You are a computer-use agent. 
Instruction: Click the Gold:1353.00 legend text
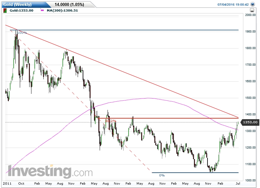coord(21,11)
